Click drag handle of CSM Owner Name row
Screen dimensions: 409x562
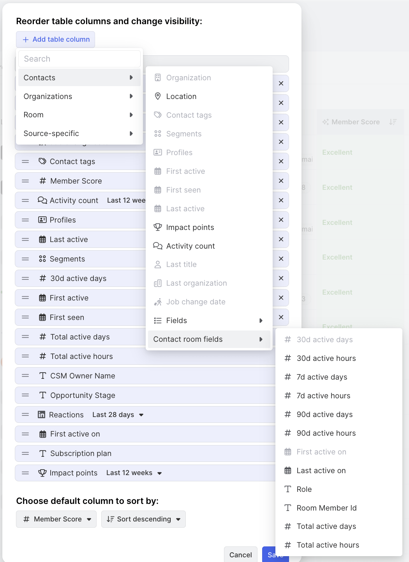pyautogui.click(x=25, y=376)
